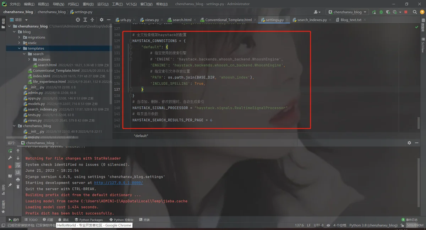Switch to search.html editor tab

click(x=182, y=20)
